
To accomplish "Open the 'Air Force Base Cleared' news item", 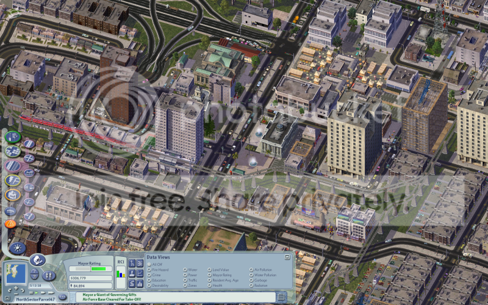I will coord(112,299).
